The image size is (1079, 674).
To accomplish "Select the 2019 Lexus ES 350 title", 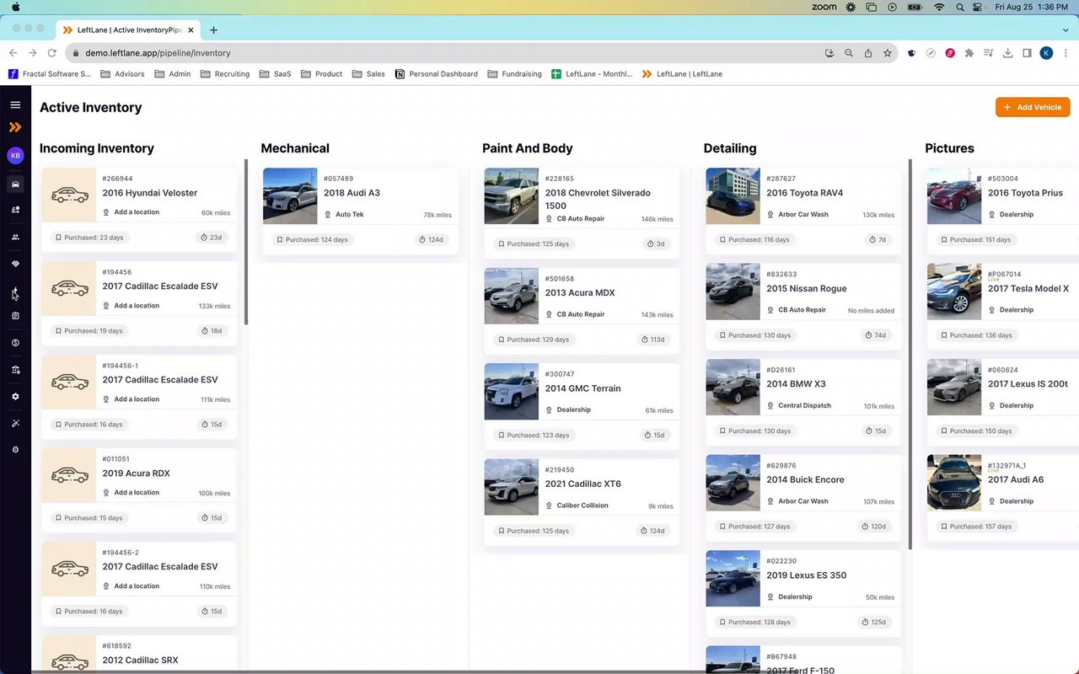I will tap(807, 575).
